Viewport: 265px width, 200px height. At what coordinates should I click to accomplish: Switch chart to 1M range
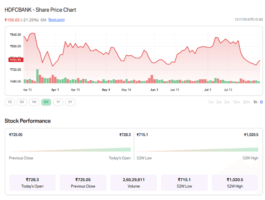click(34, 102)
